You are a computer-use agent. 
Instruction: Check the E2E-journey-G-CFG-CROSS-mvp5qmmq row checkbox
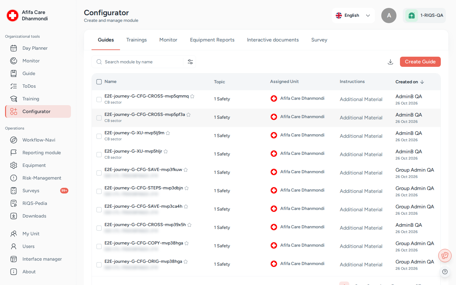pyautogui.click(x=99, y=99)
